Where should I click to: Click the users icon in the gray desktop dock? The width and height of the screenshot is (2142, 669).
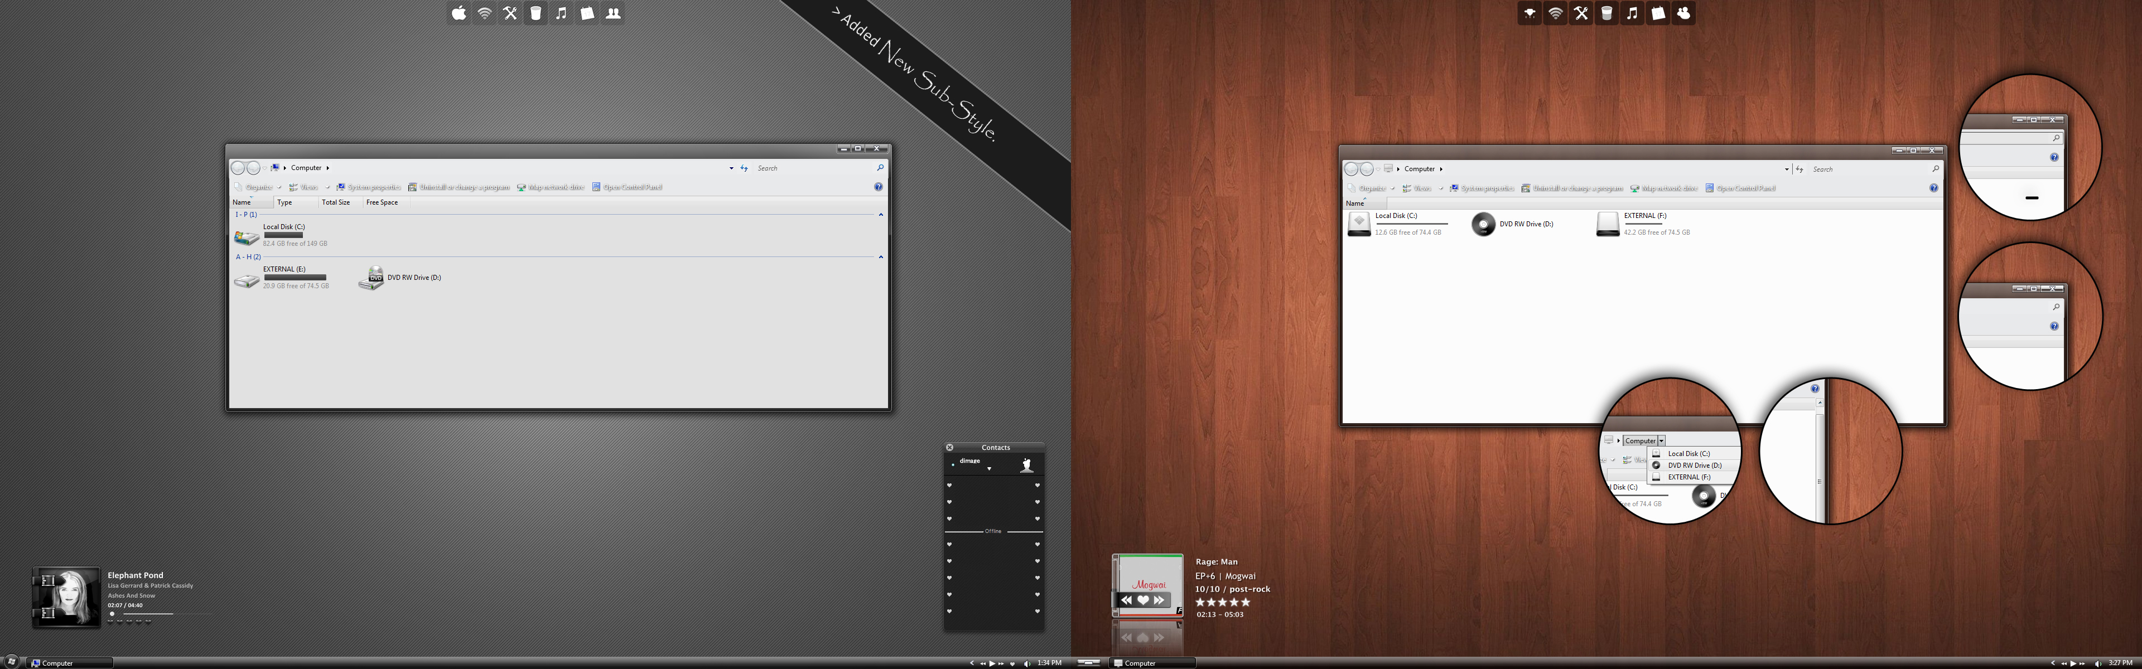tap(614, 13)
